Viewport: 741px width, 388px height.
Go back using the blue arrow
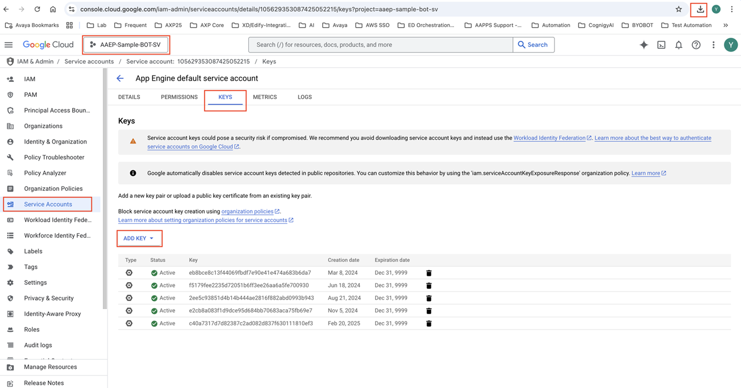pos(120,79)
